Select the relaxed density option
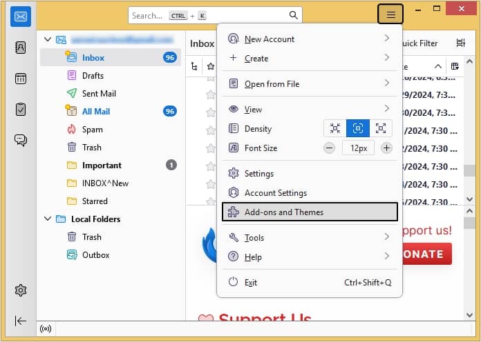Image resolution: width=481 pixels, height=342 pixels. 381,128
